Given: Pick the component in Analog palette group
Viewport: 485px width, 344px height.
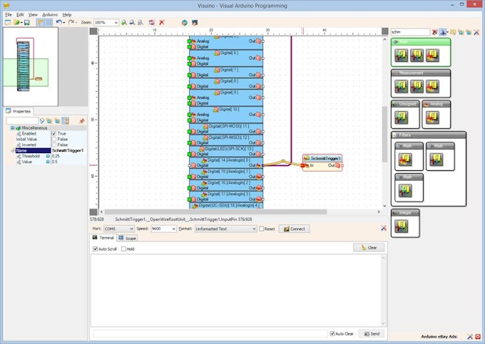Looking at the screenshot, I should coord(434,117).
